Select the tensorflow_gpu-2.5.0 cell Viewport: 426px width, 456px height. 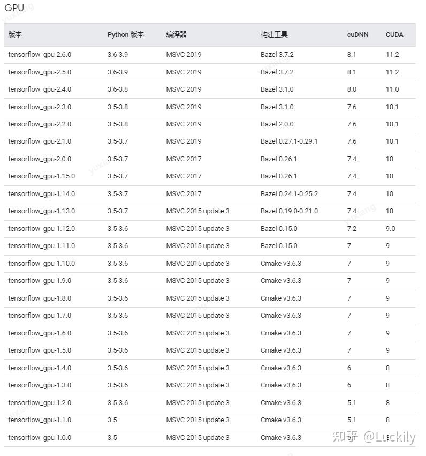tap(40, 72)
